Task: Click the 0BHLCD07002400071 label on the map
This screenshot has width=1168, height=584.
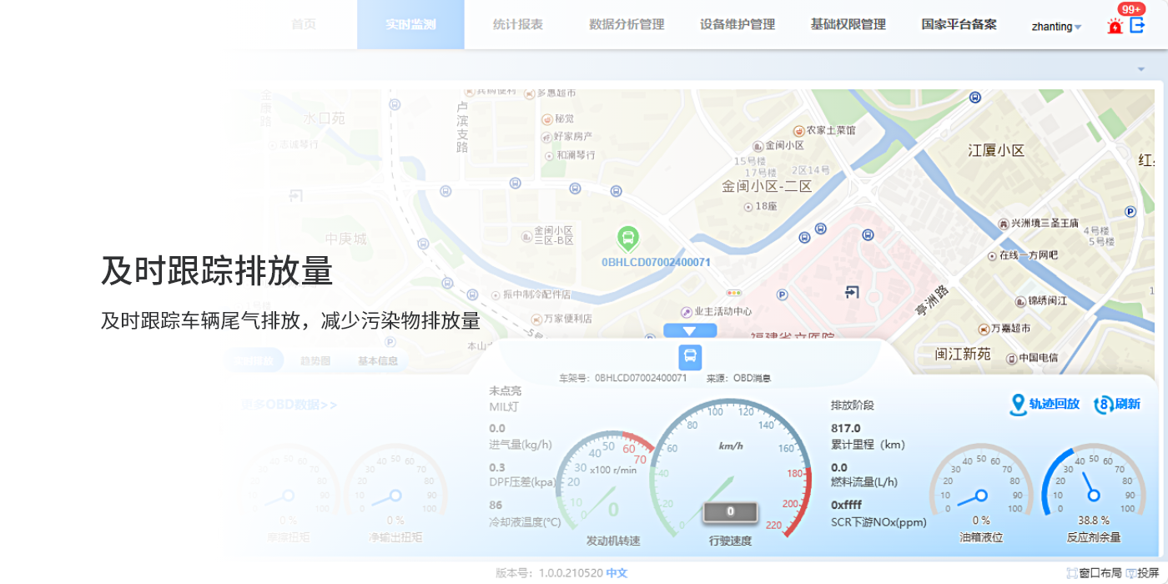Action: click(656, 262)
